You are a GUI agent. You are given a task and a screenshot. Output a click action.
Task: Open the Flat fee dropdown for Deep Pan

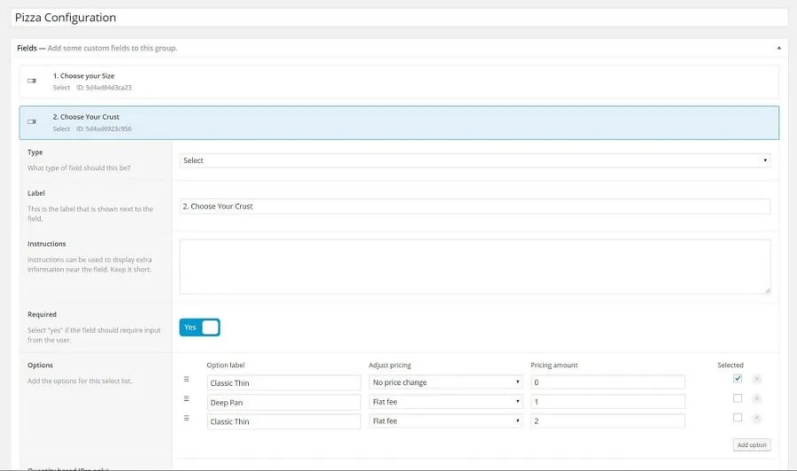pyautogui.click(x=445, y=402)
